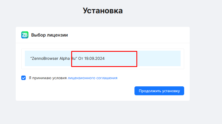Uncheck the license terms acceptance checkbox
This screenshot has height=124, width=222.
(23, 78)
